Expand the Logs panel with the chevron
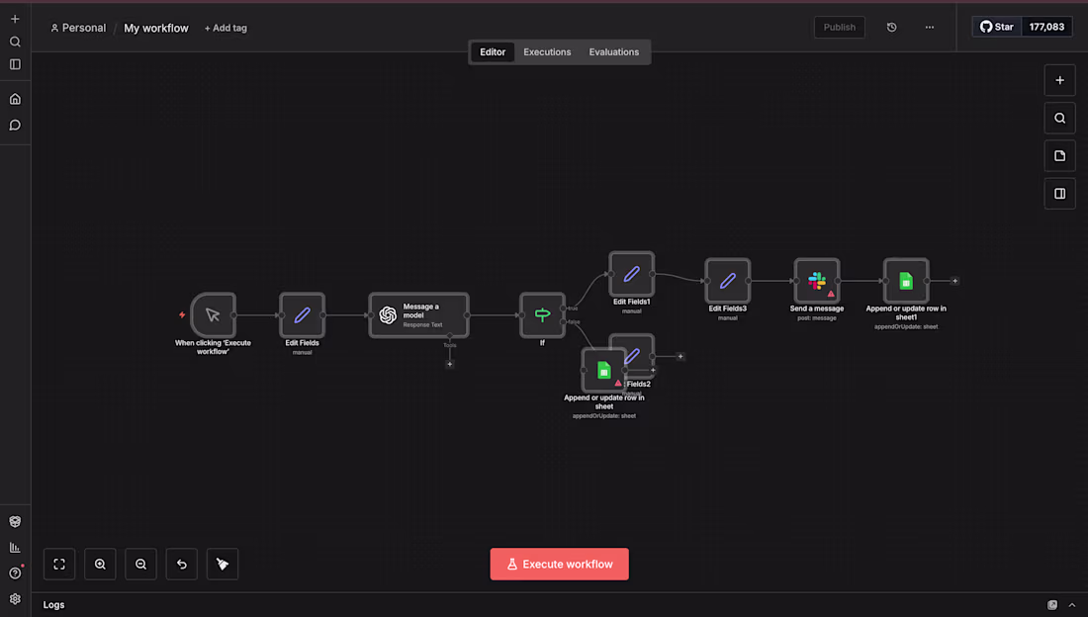 point(1071,604)
